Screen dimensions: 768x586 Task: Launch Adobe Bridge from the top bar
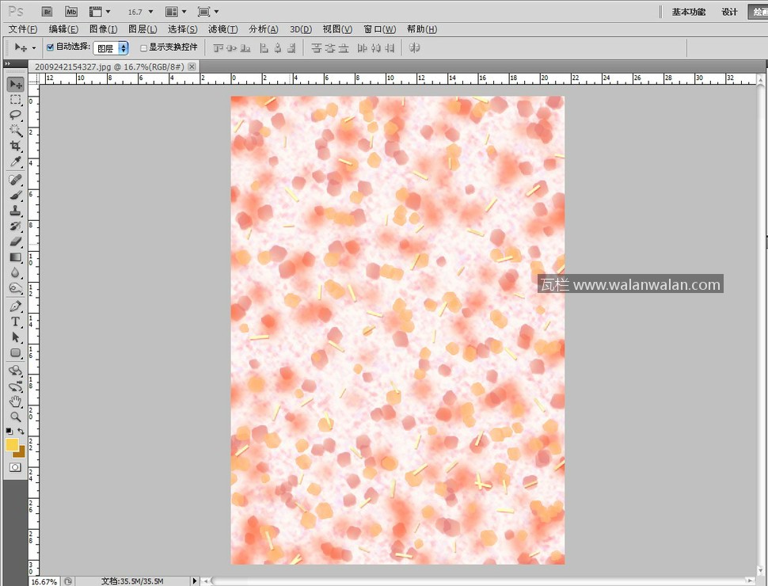tap(48, 12)
